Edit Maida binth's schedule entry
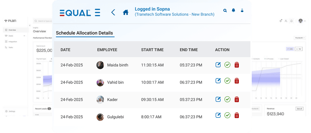This screenshot has width=311, height=133. [x=218, y=65]
